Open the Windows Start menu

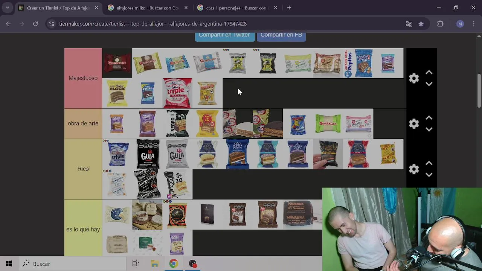click(x=9, y=264)
